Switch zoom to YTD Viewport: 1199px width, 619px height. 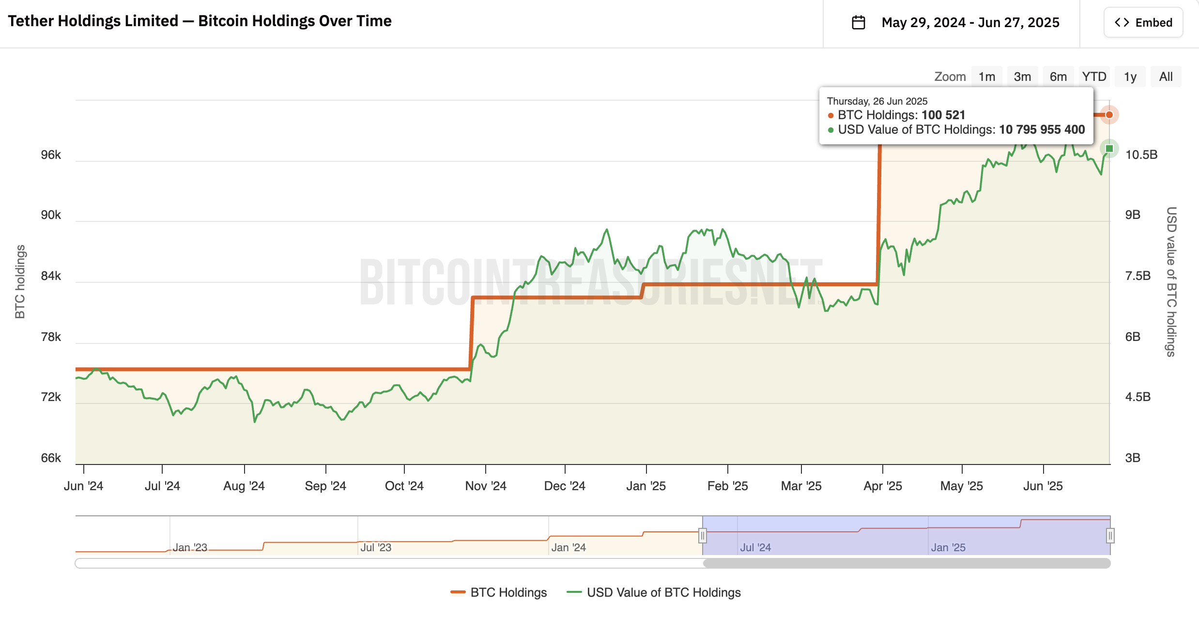(x=1094, y=77)
